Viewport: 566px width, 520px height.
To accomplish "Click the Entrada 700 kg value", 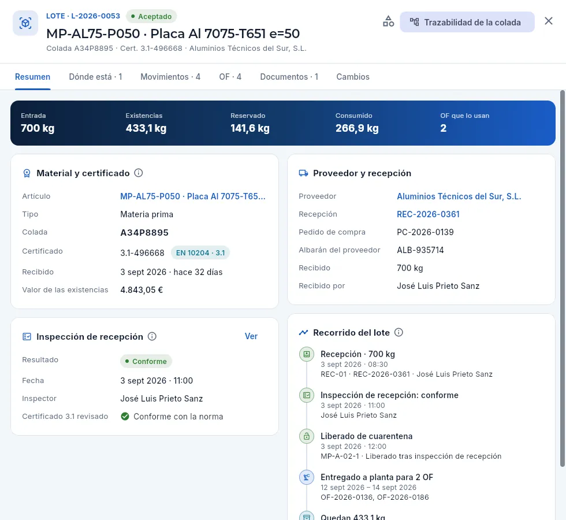I will 38,128.
